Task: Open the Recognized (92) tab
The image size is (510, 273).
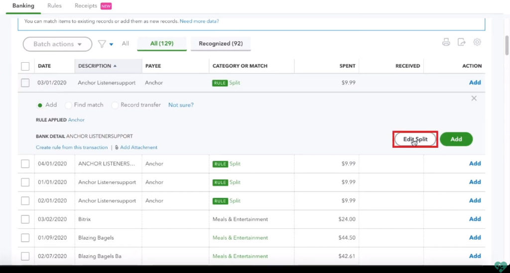Action: click(x=221, y=44)
